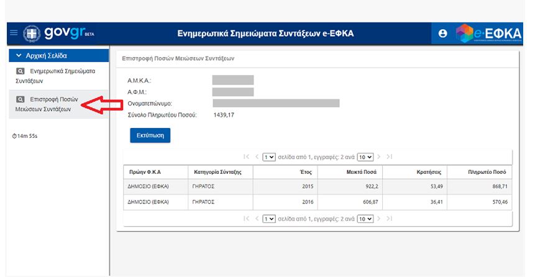Viewport: 535px width, 277px height.
Task: Go to first page in bottom paginator
Action: pos(247,219)
